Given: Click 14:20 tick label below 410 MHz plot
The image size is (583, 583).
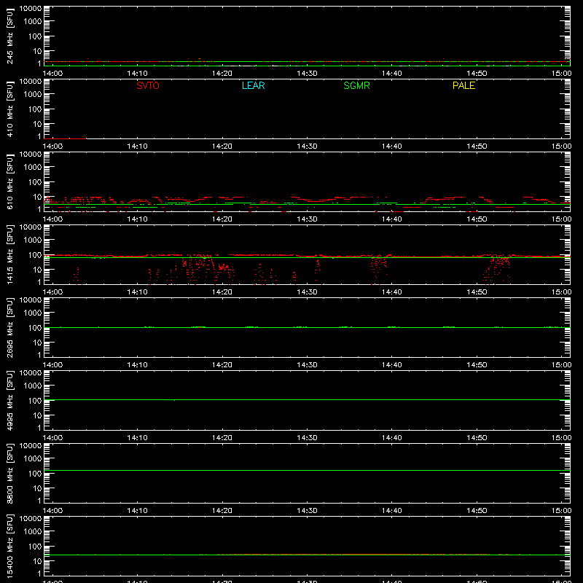Looking at the screenshot, I should click(222, 146).
